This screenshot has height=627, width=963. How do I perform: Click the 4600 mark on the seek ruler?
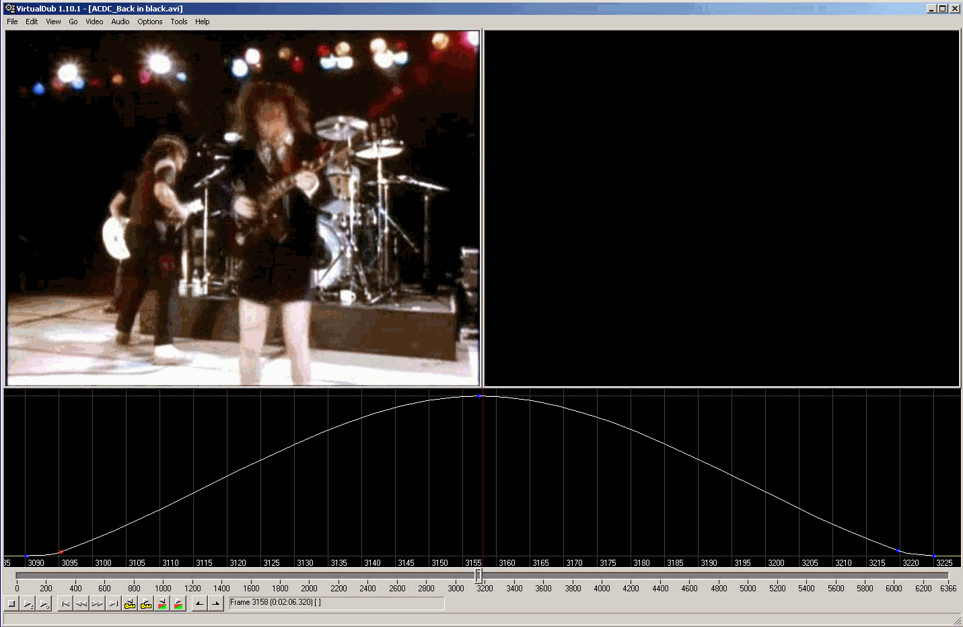689,588
